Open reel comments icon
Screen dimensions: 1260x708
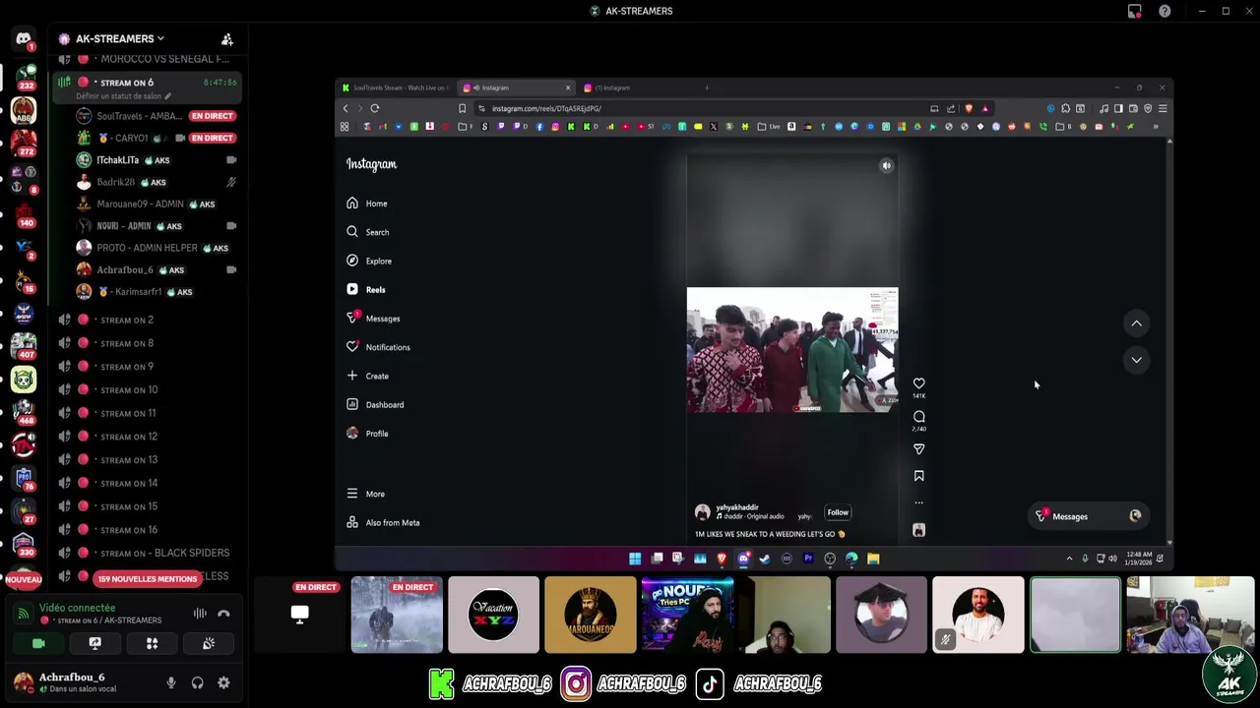pos(918,417)
